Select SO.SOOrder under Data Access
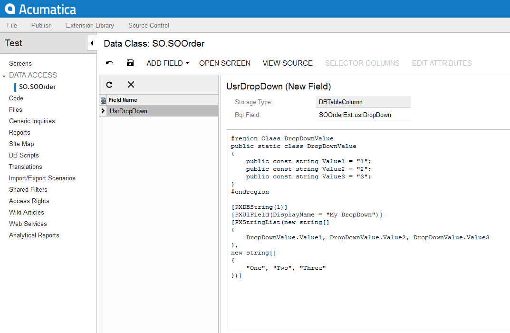Screen dimensions: 510x333 (37, 87)
